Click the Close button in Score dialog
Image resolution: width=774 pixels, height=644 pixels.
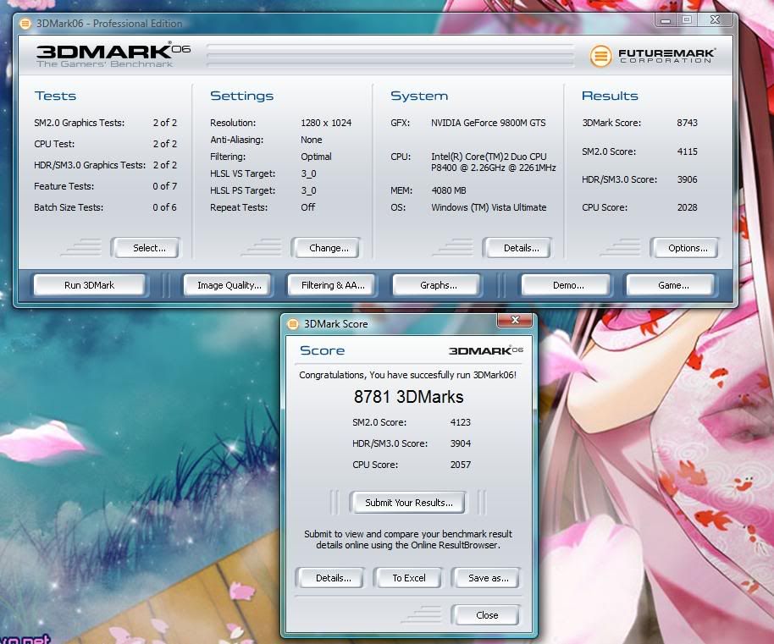(x=486, y=615)
